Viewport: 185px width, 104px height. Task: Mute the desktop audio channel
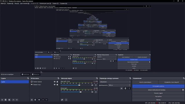pos(92,85)
